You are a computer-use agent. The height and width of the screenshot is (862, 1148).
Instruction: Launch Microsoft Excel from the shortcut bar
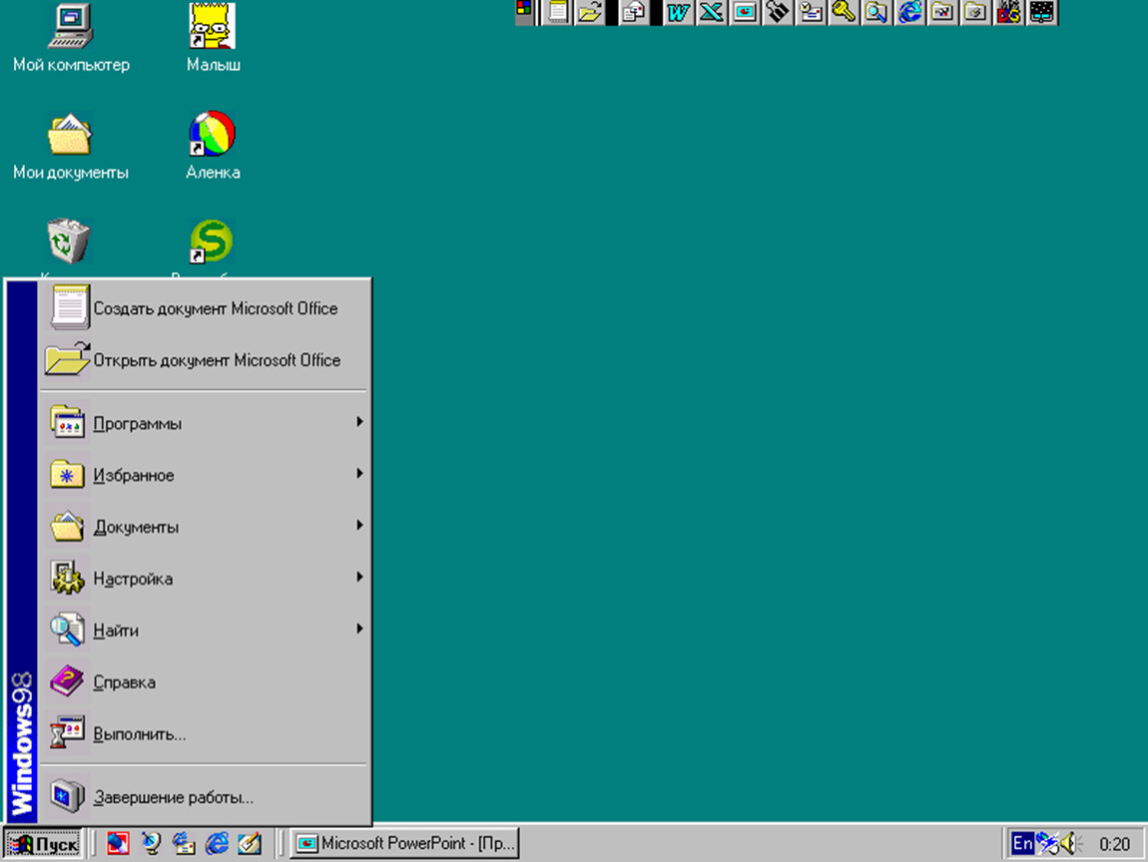pyautogui.click(x=711, y=12)
